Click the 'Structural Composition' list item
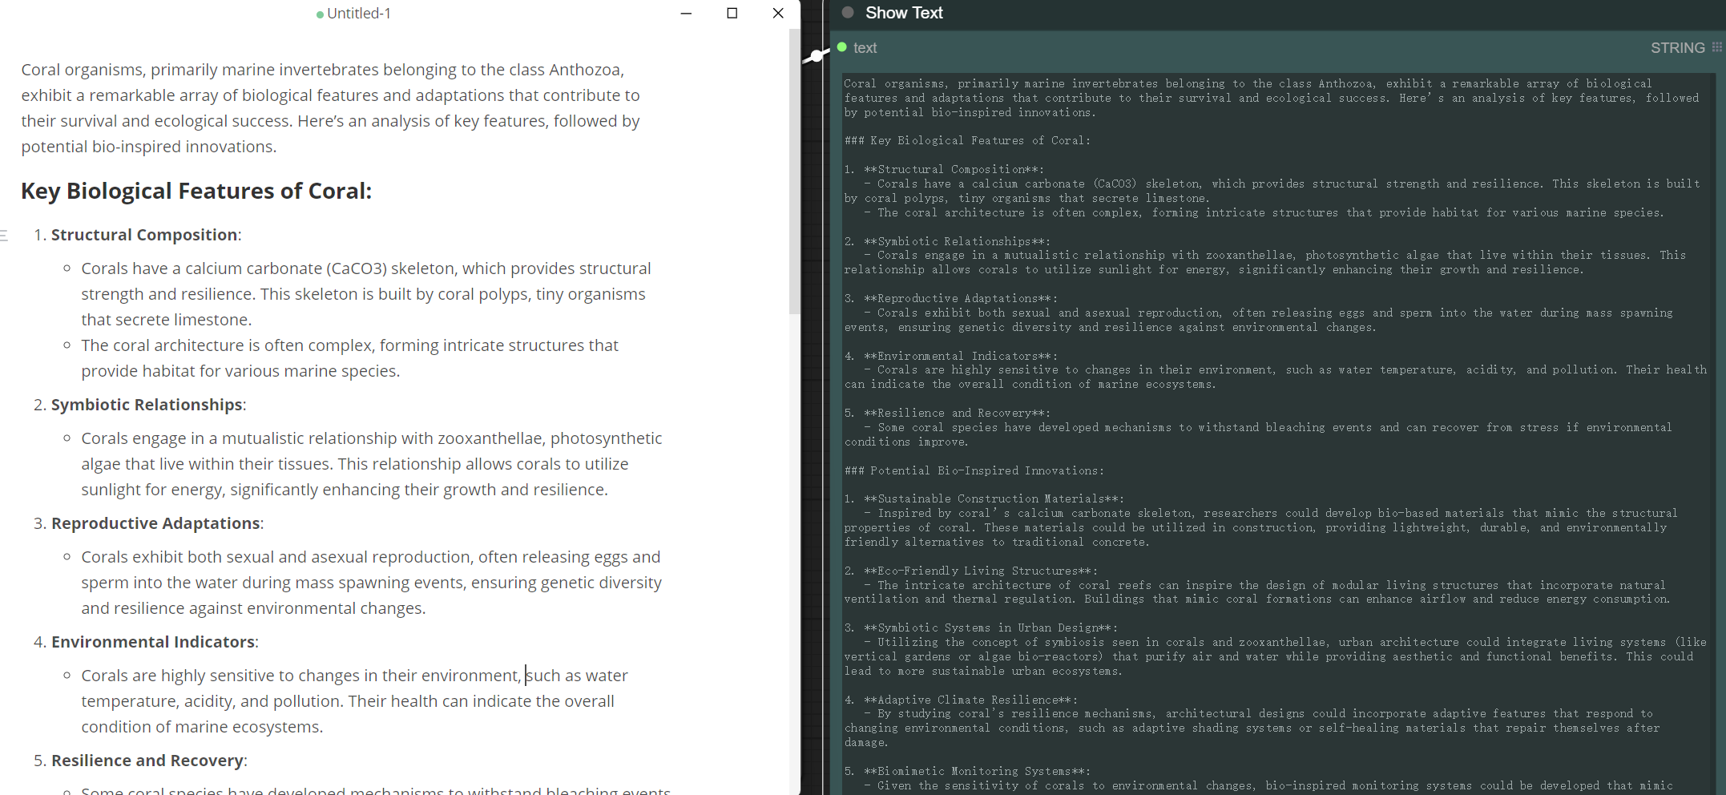 coord(144,235)
